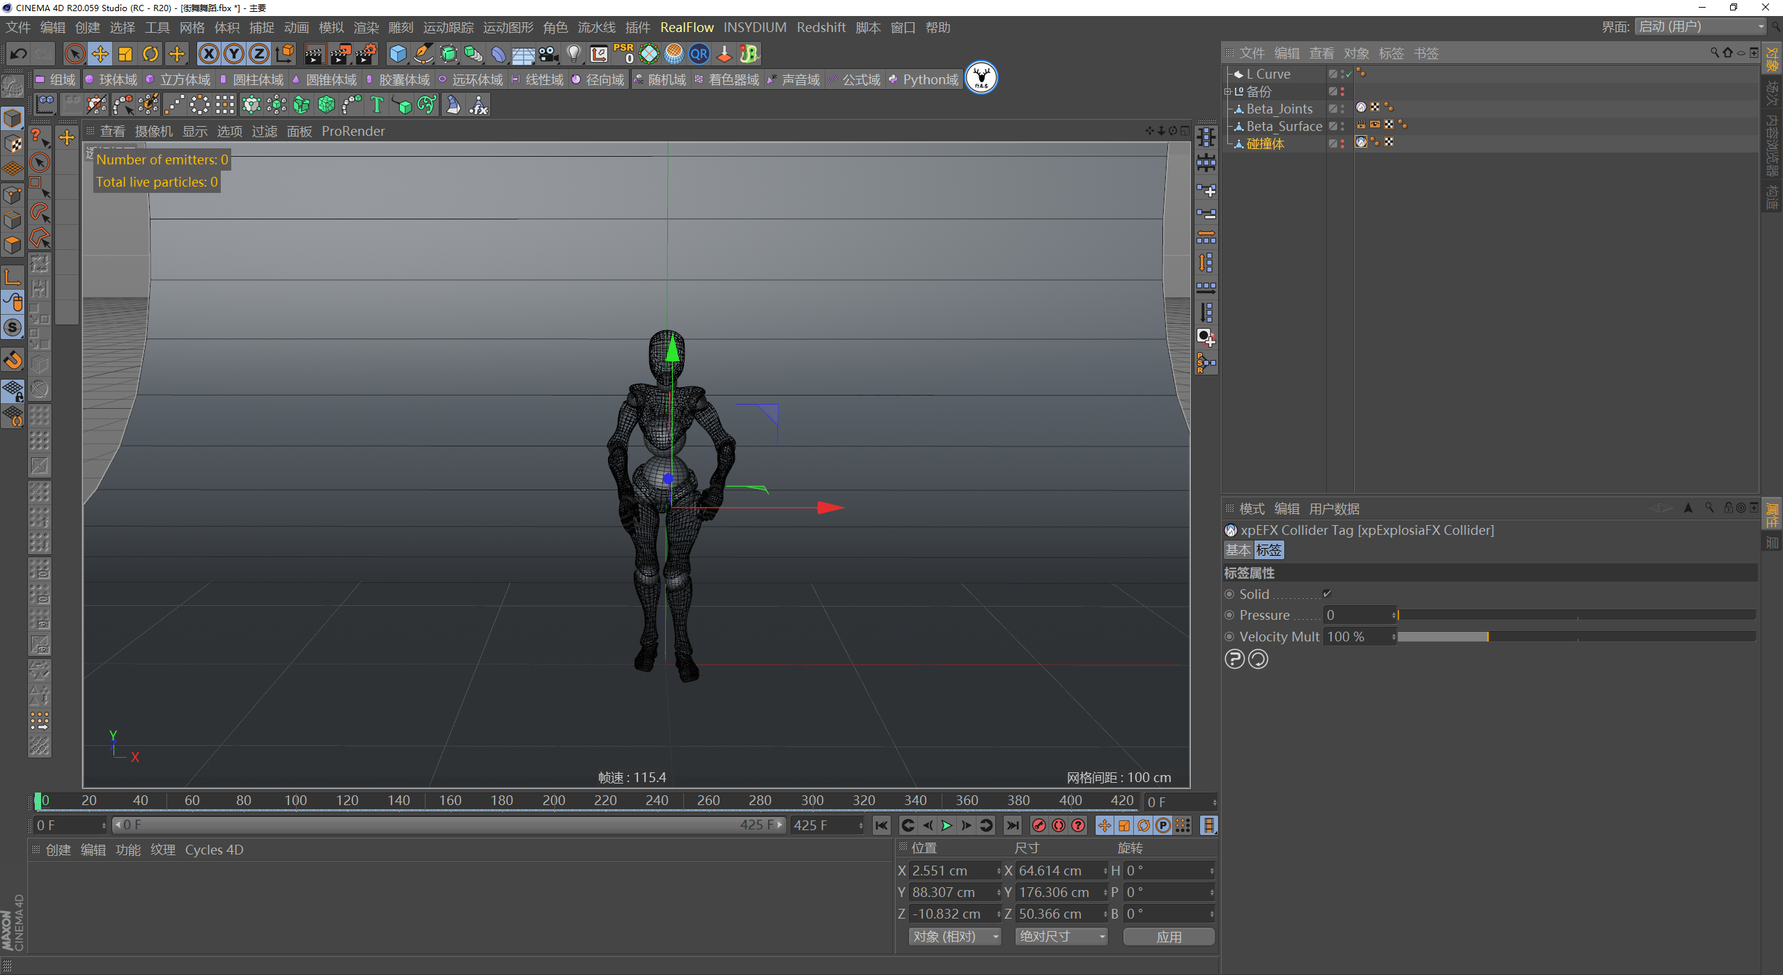Image resolution: width=1783 pixels, height=975 pixels.
Task: Adjust the Velocity Mult slider
Action: click(x=1488, y=637)
